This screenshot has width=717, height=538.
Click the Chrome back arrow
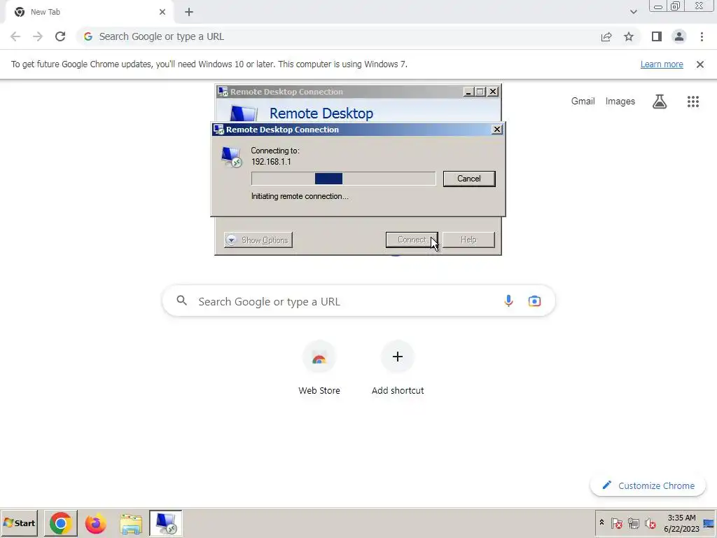[x=15, y=36]
